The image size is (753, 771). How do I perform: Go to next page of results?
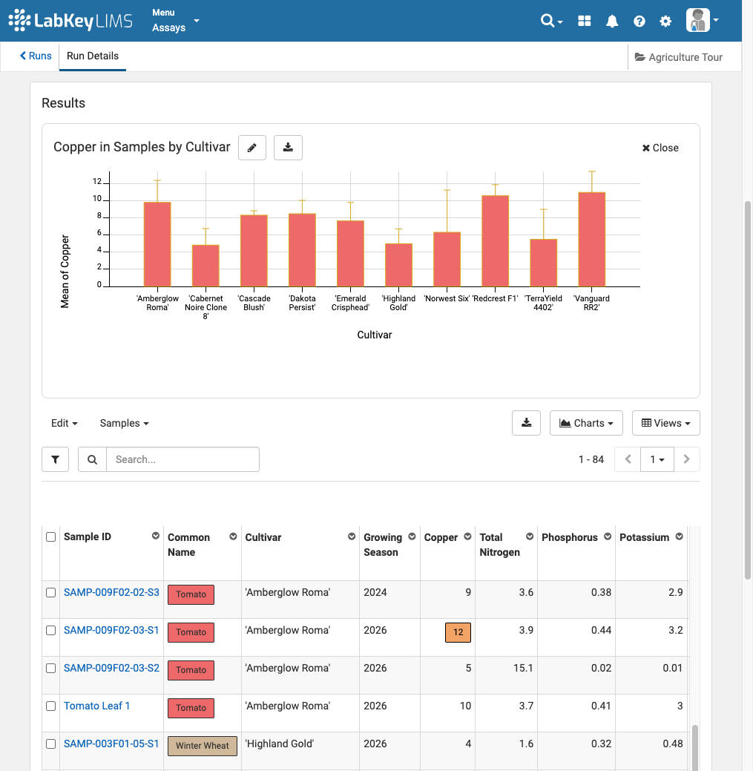pyautogui.click(x=687, y=459)
